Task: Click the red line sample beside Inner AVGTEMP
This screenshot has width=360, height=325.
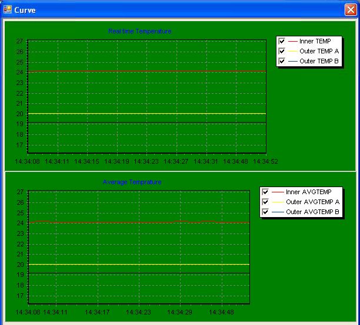Action: click(277, 192)
